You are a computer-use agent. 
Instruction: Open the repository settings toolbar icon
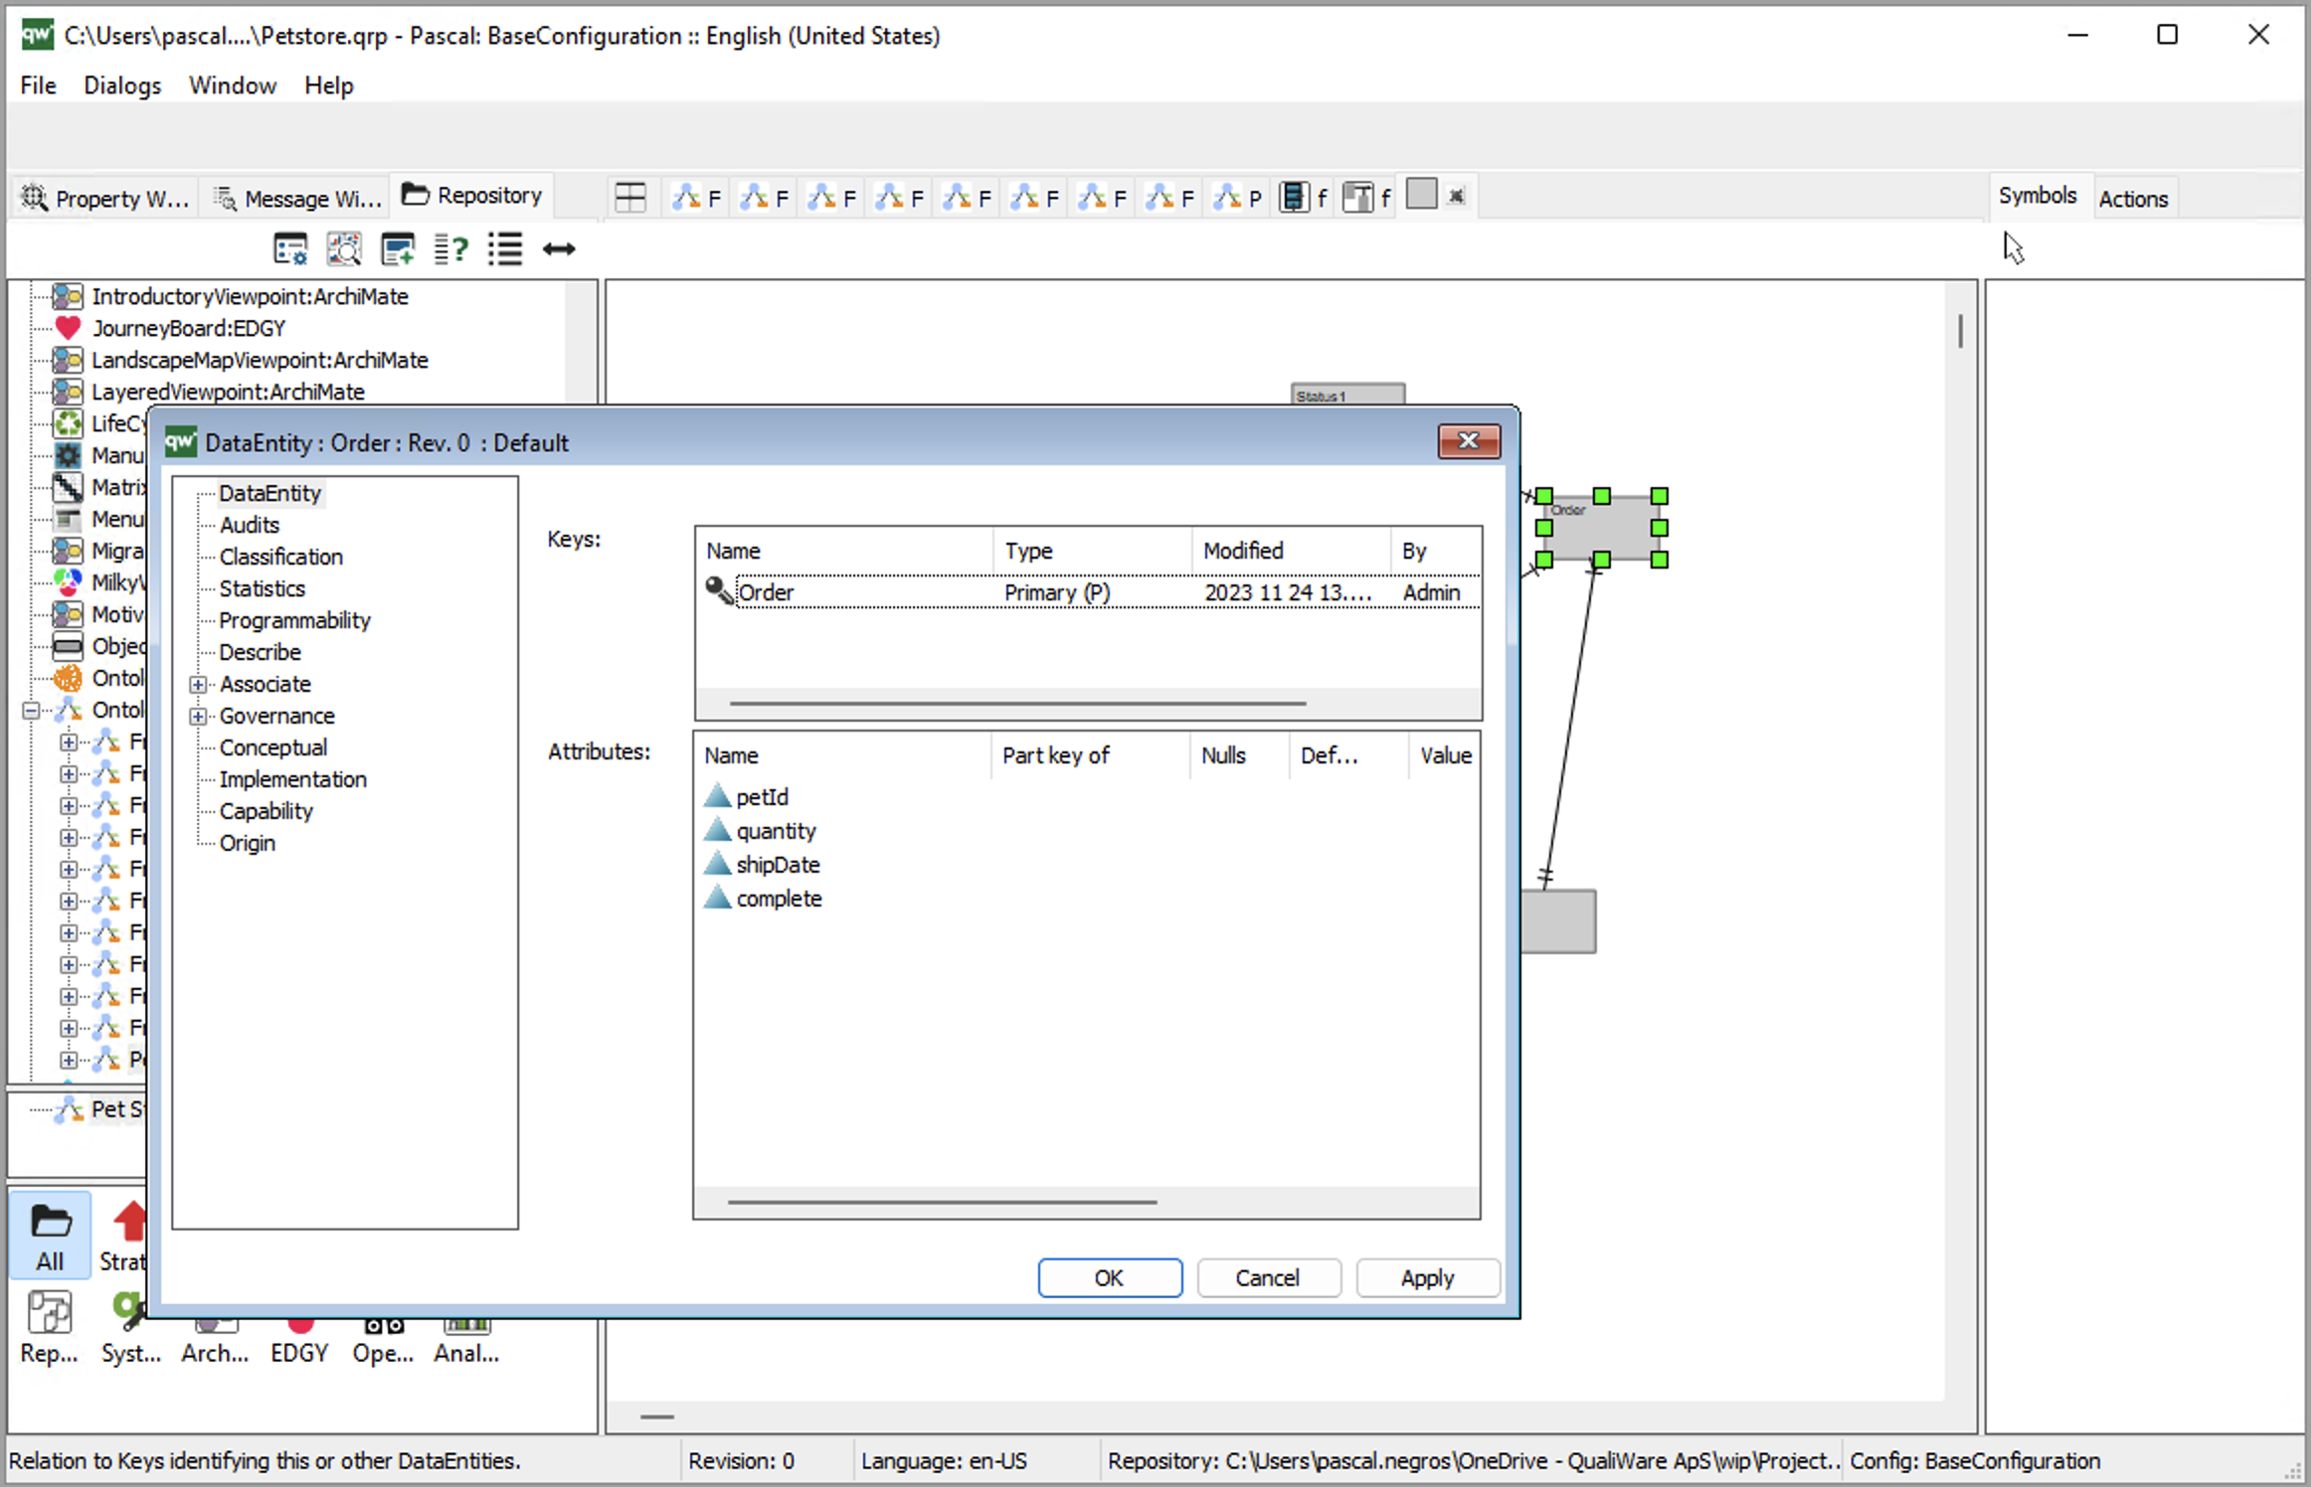[x=290, y=249]
